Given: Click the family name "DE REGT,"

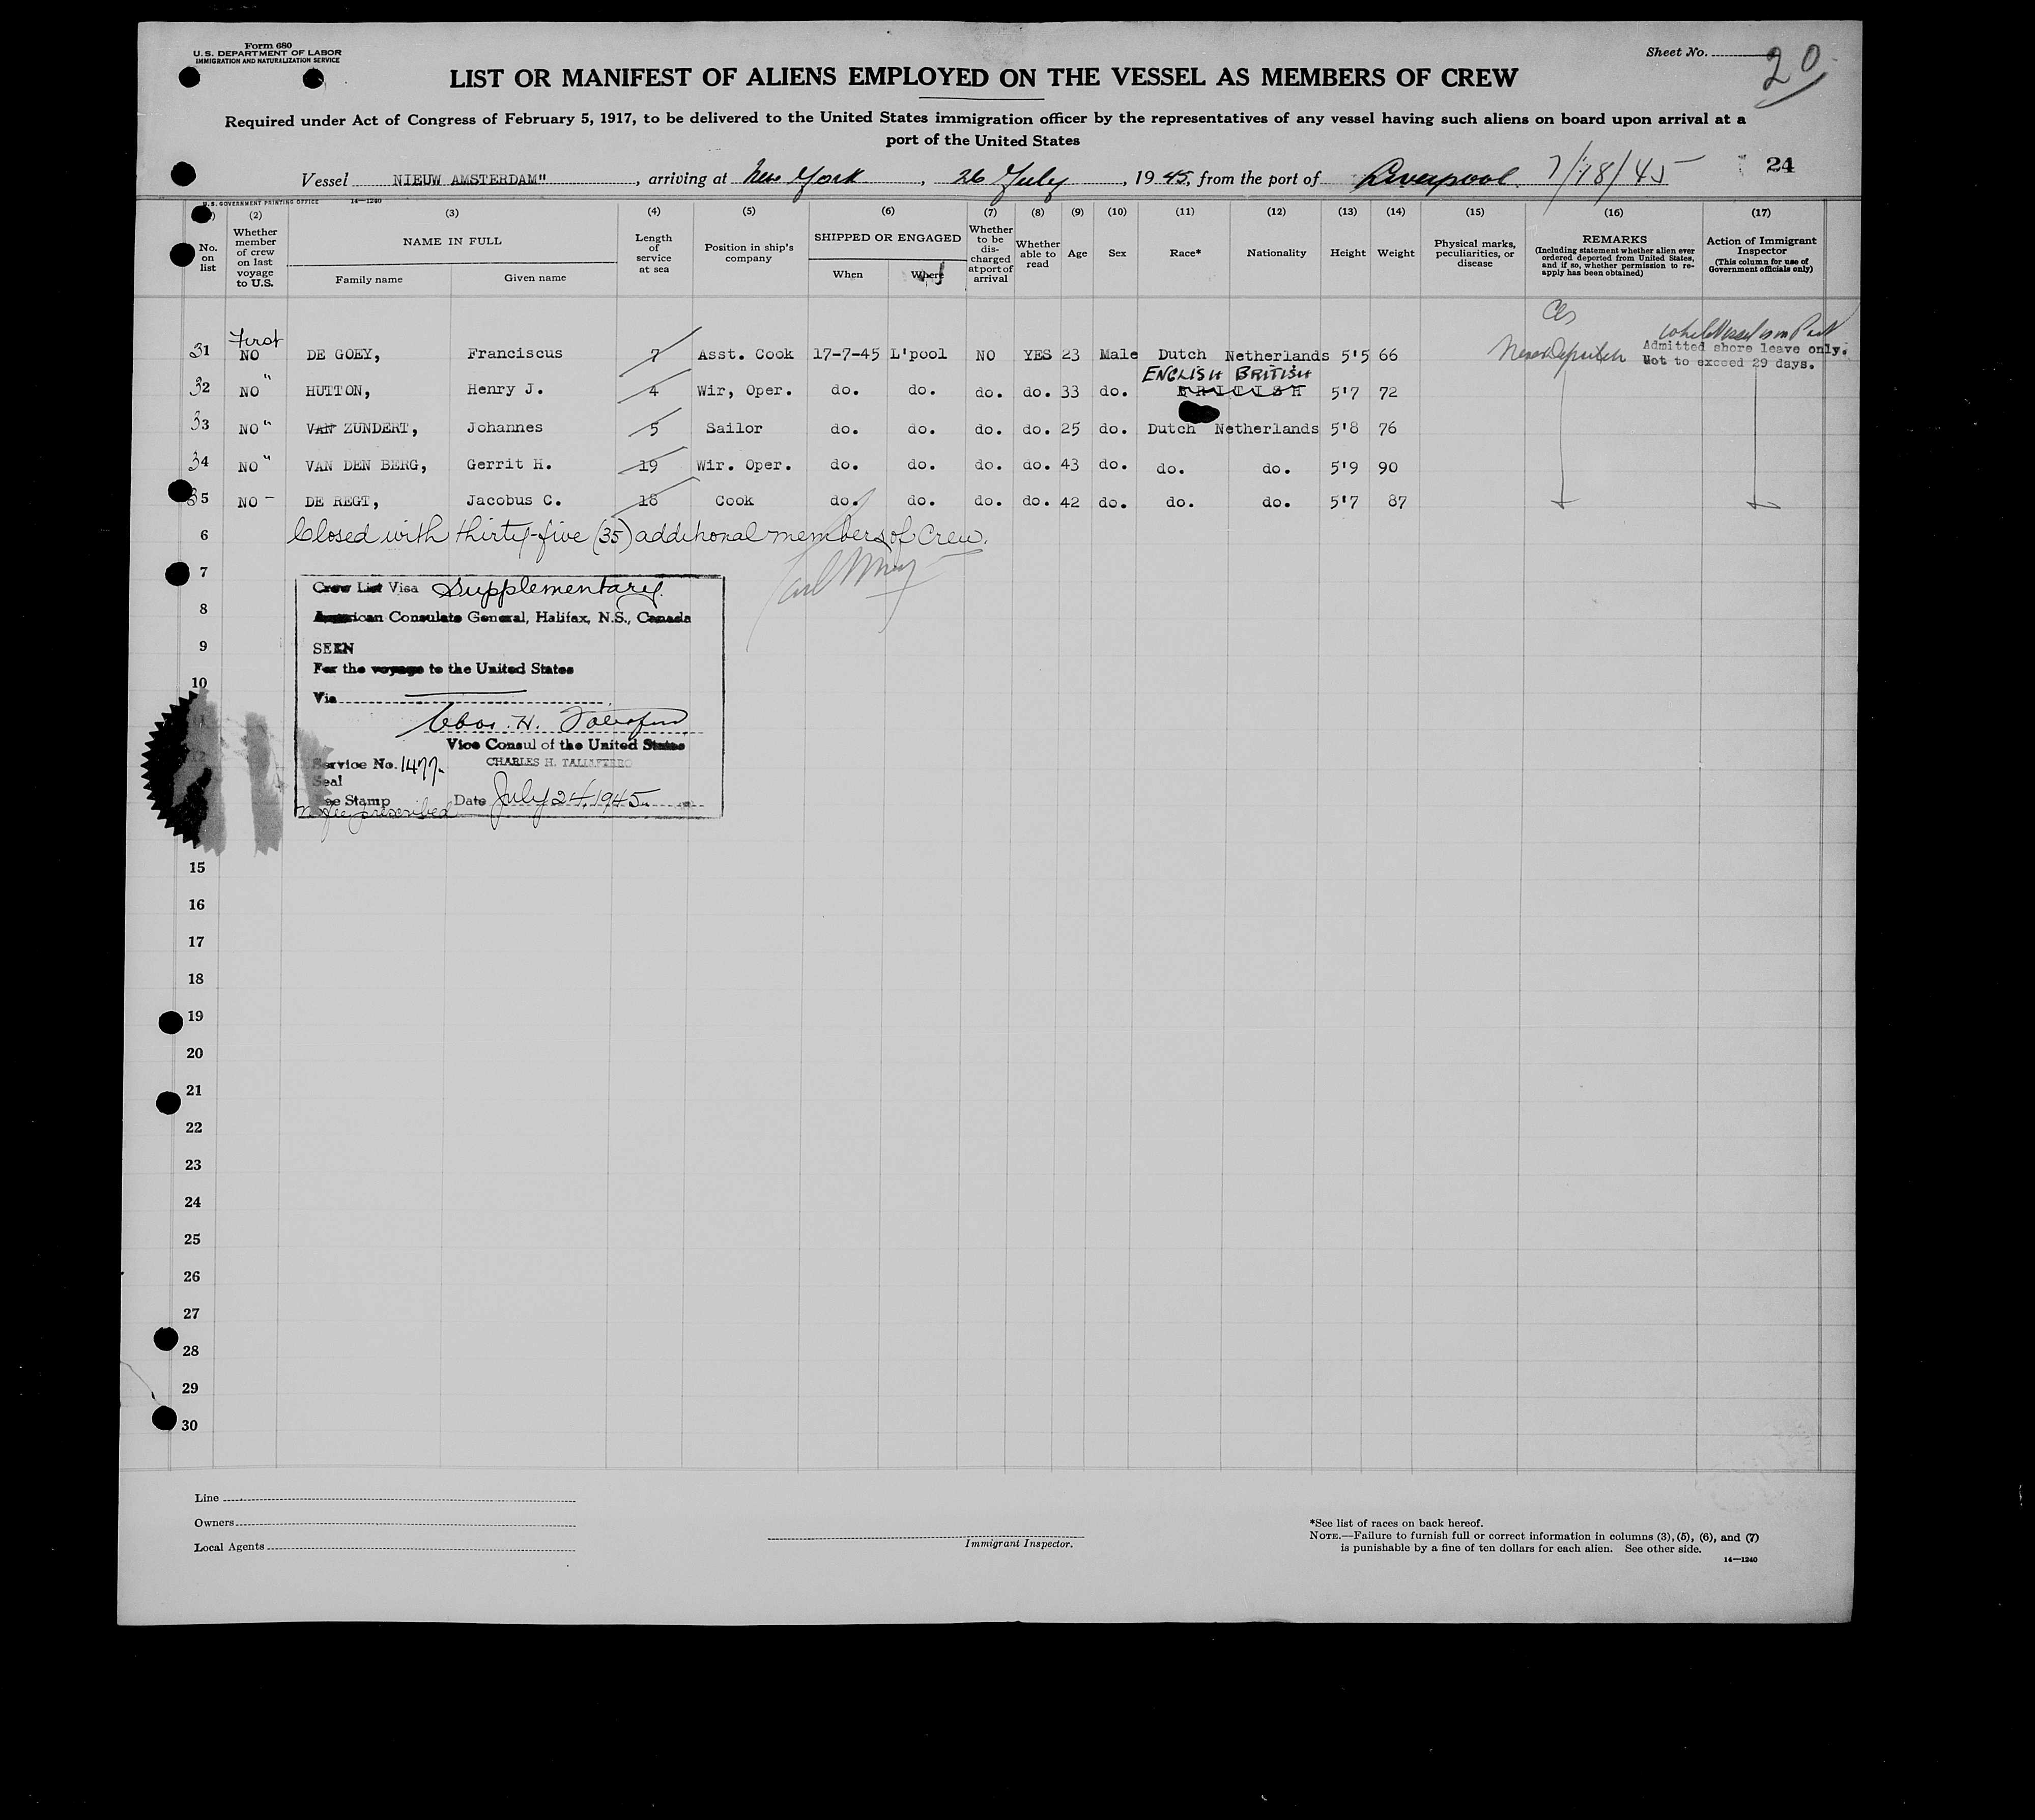Looking at the screenshot, I should tap(342, 502).
